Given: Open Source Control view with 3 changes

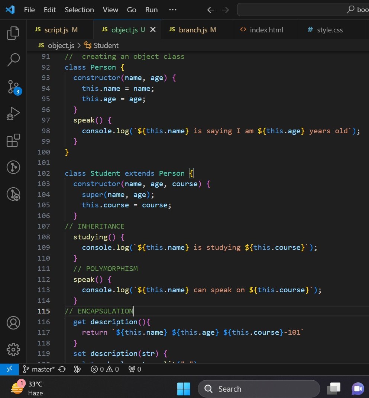Looking at the screenshot, I should [14, 87].
